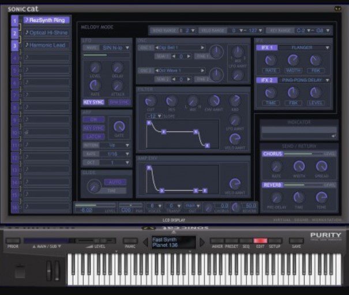Image resolution: width=349 pixels, height=295 pixels.
Task: Step OSC 1 waveform to next
Action: tap(202, 48)
